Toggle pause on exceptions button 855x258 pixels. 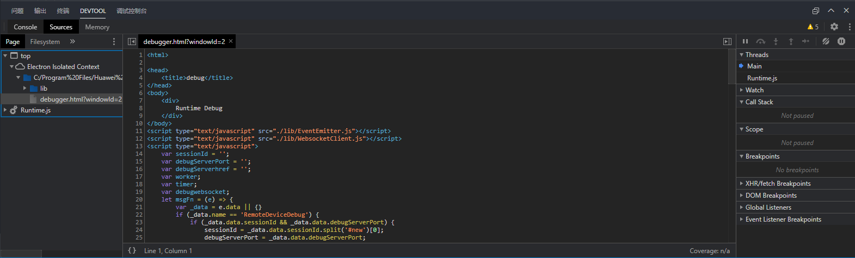pyautogui.click(x=841, y=41)
